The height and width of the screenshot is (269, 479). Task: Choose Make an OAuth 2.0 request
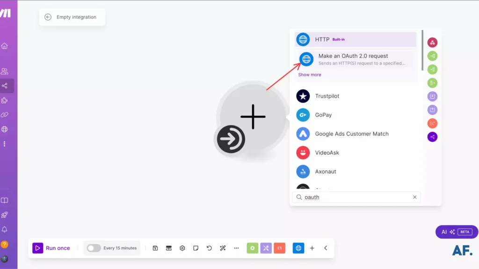pyautogui.click(x=356, y=59)
